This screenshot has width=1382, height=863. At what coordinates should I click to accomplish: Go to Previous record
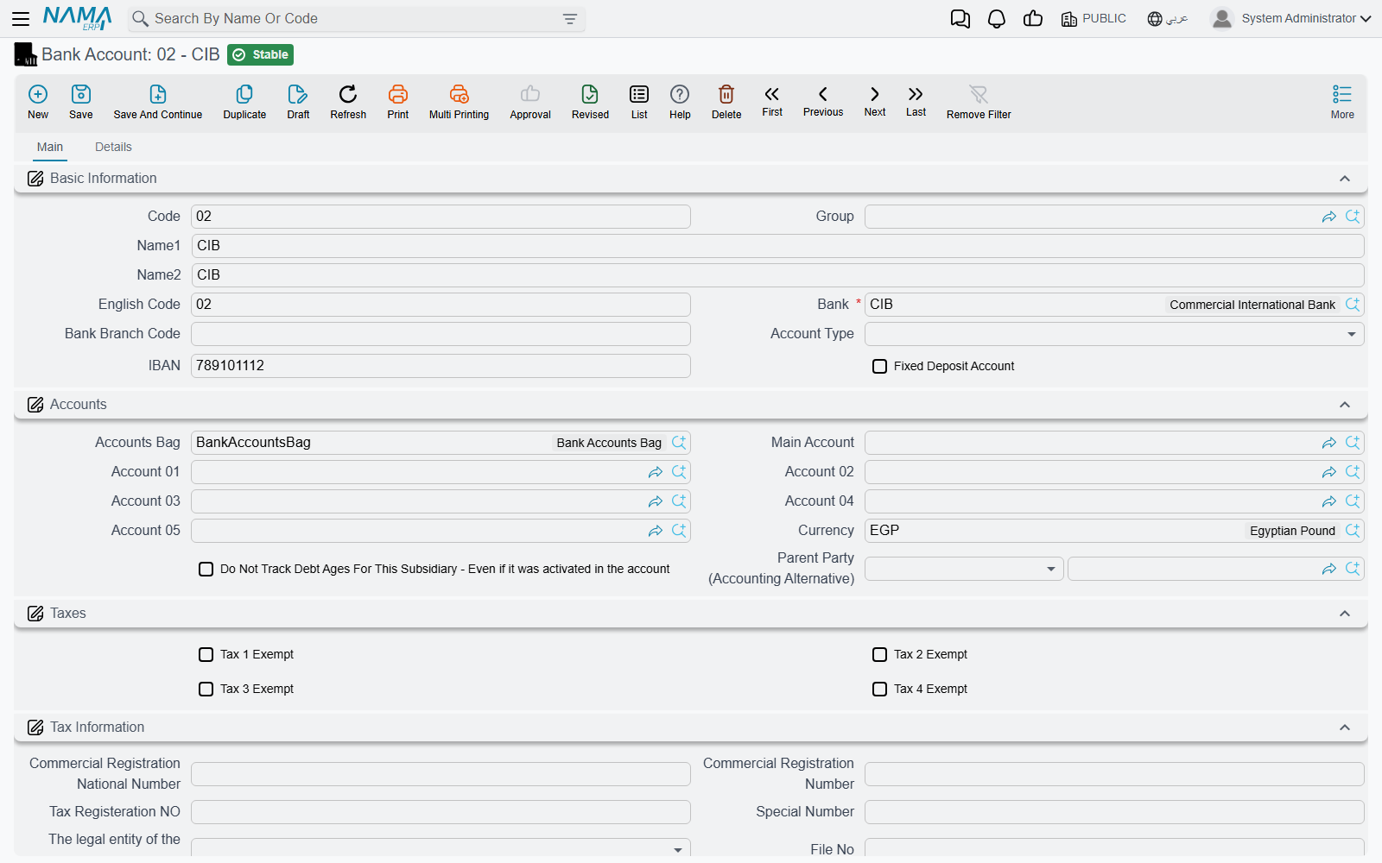pyautogui.click(x=823, y=101)
